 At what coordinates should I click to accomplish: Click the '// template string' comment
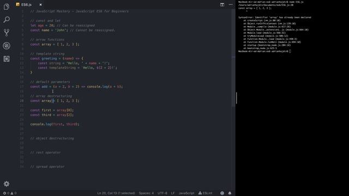(47, 54)
